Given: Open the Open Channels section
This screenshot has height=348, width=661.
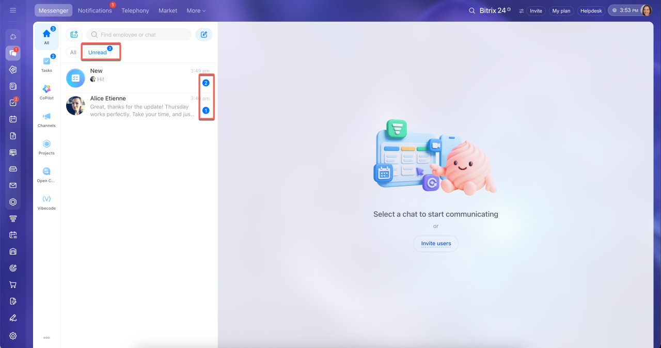Looking at the screenshot, I should tap(46, 174).
